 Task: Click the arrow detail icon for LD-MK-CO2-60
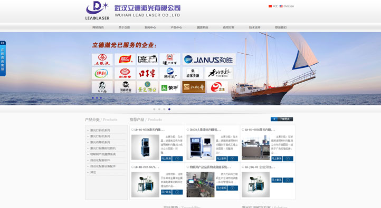tap(177, 192)
